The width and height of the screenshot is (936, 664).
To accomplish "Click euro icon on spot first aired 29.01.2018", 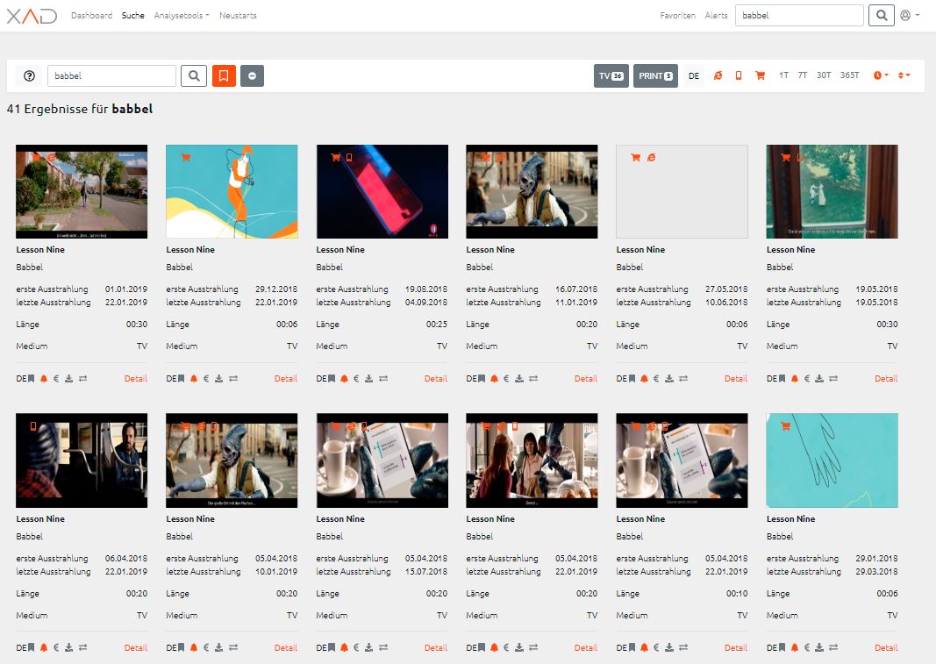I will tap(807, 648).
